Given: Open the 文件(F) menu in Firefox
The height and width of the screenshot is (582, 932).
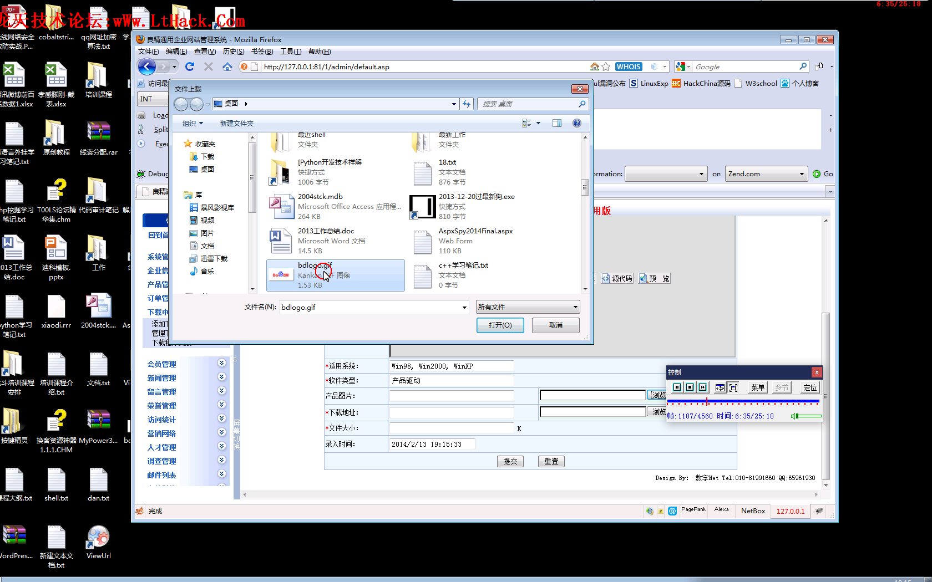Looking at the screenshot, I should point(149,52).
